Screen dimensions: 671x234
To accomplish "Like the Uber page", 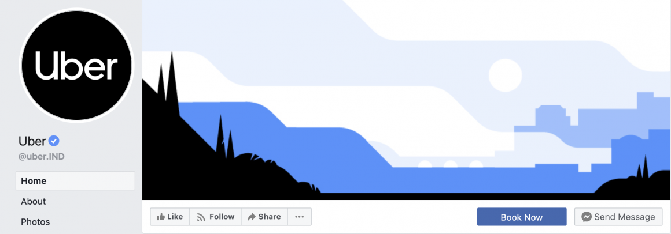I will [x=170, y=217].
